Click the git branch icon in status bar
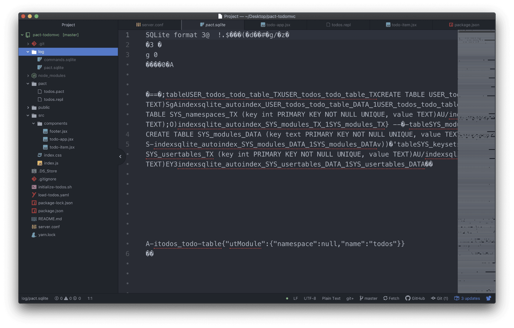 (x=361, y=298)
